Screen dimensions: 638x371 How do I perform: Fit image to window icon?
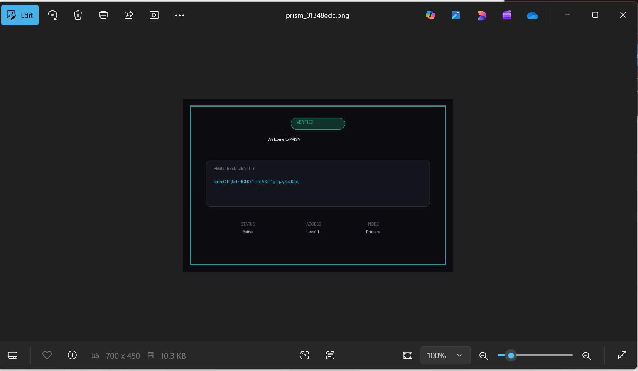pyautogui.click(x=408, y=355)
